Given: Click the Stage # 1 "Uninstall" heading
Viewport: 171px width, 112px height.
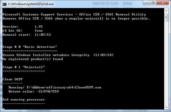Looking at the screenshot, I should [x=24, y=67].
